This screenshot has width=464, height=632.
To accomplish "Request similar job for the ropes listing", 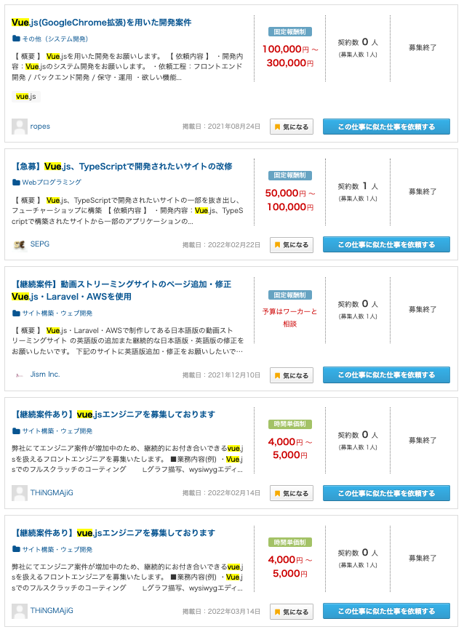I will pos(386,127).
